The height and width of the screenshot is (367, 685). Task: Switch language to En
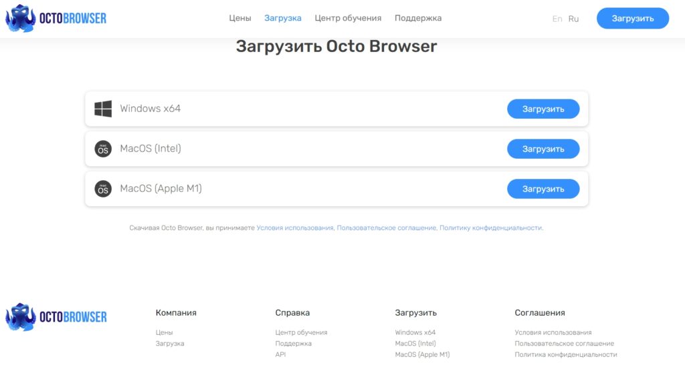coord(557,19)
